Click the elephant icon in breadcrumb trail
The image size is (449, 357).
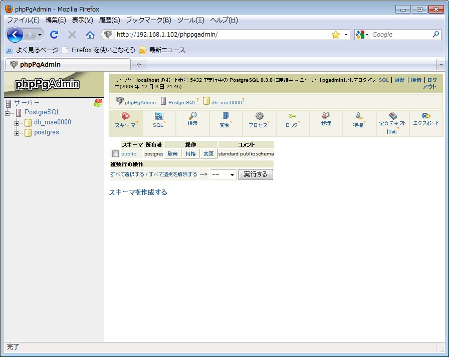pos(119,101)
